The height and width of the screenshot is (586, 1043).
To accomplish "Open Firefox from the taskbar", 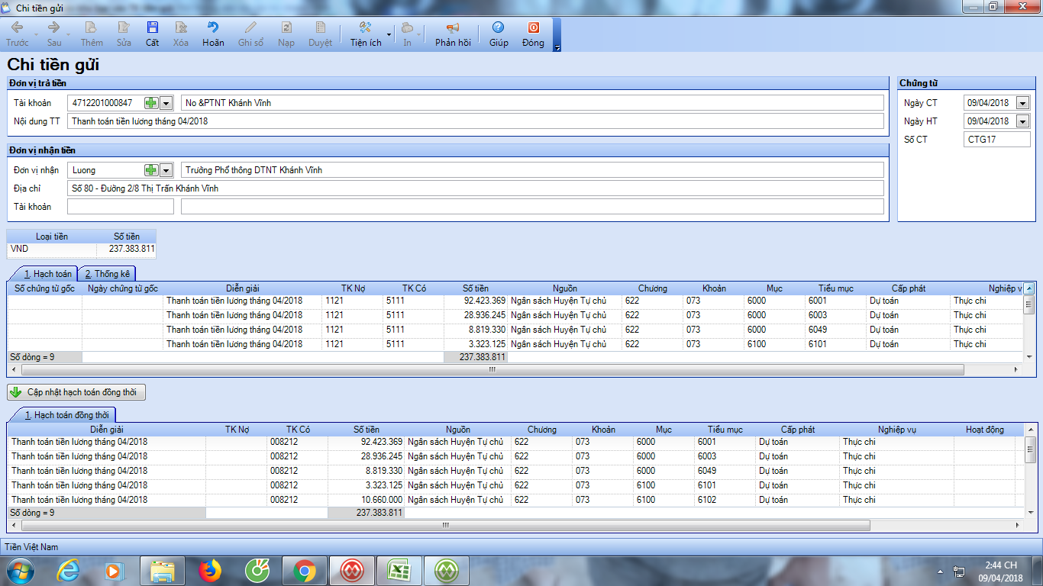I will 209,570.
